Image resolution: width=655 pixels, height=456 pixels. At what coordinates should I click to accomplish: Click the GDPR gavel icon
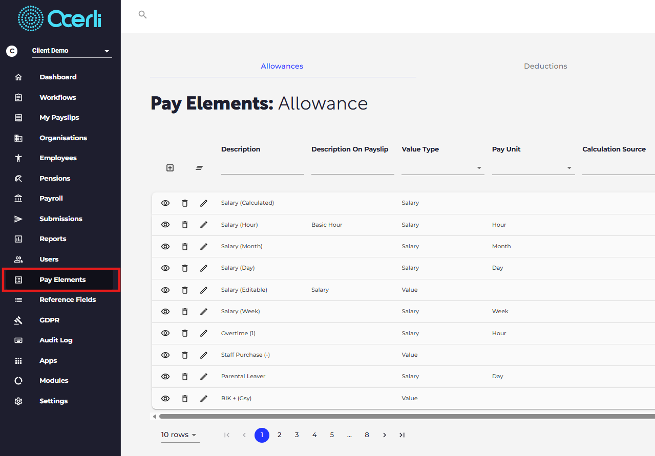coord(18,320)
